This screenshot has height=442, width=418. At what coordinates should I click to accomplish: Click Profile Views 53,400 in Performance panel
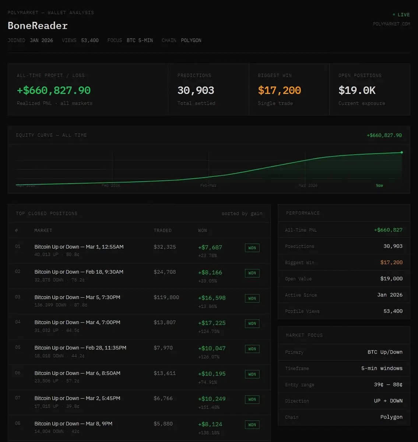(x=344, y=311)
